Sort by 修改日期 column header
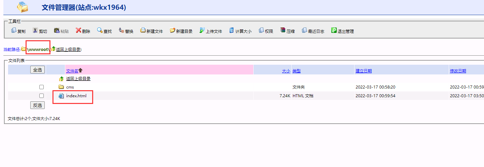 (x=458, y=71)
